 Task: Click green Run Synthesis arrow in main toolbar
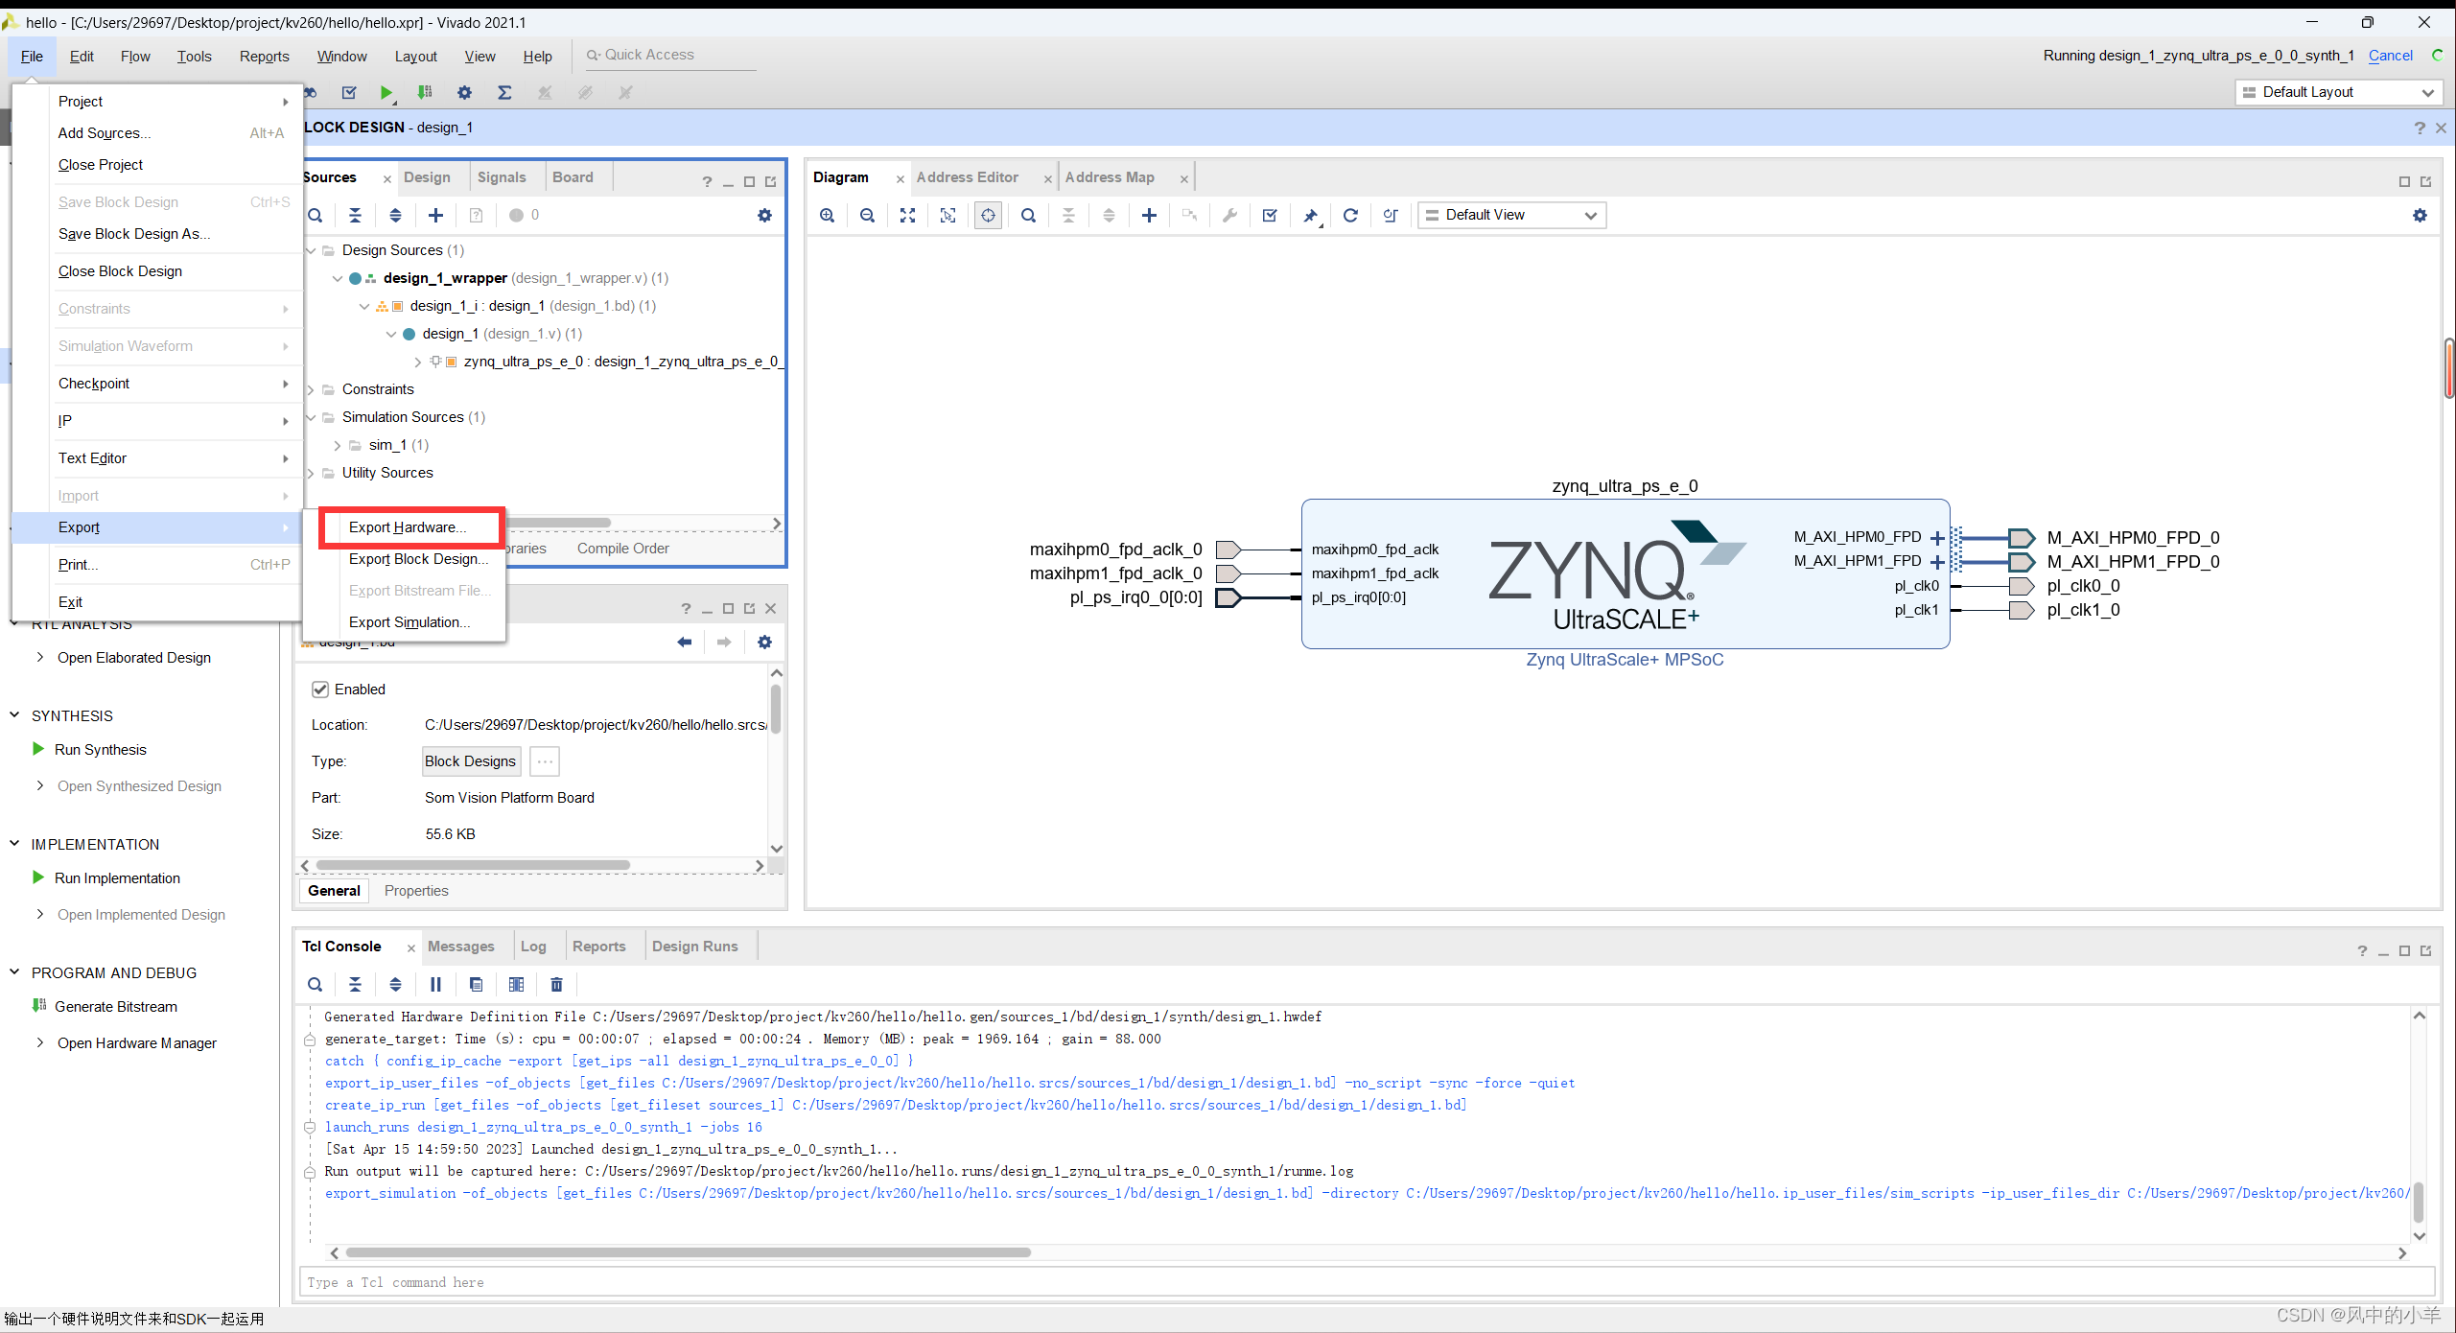(386, 92)
